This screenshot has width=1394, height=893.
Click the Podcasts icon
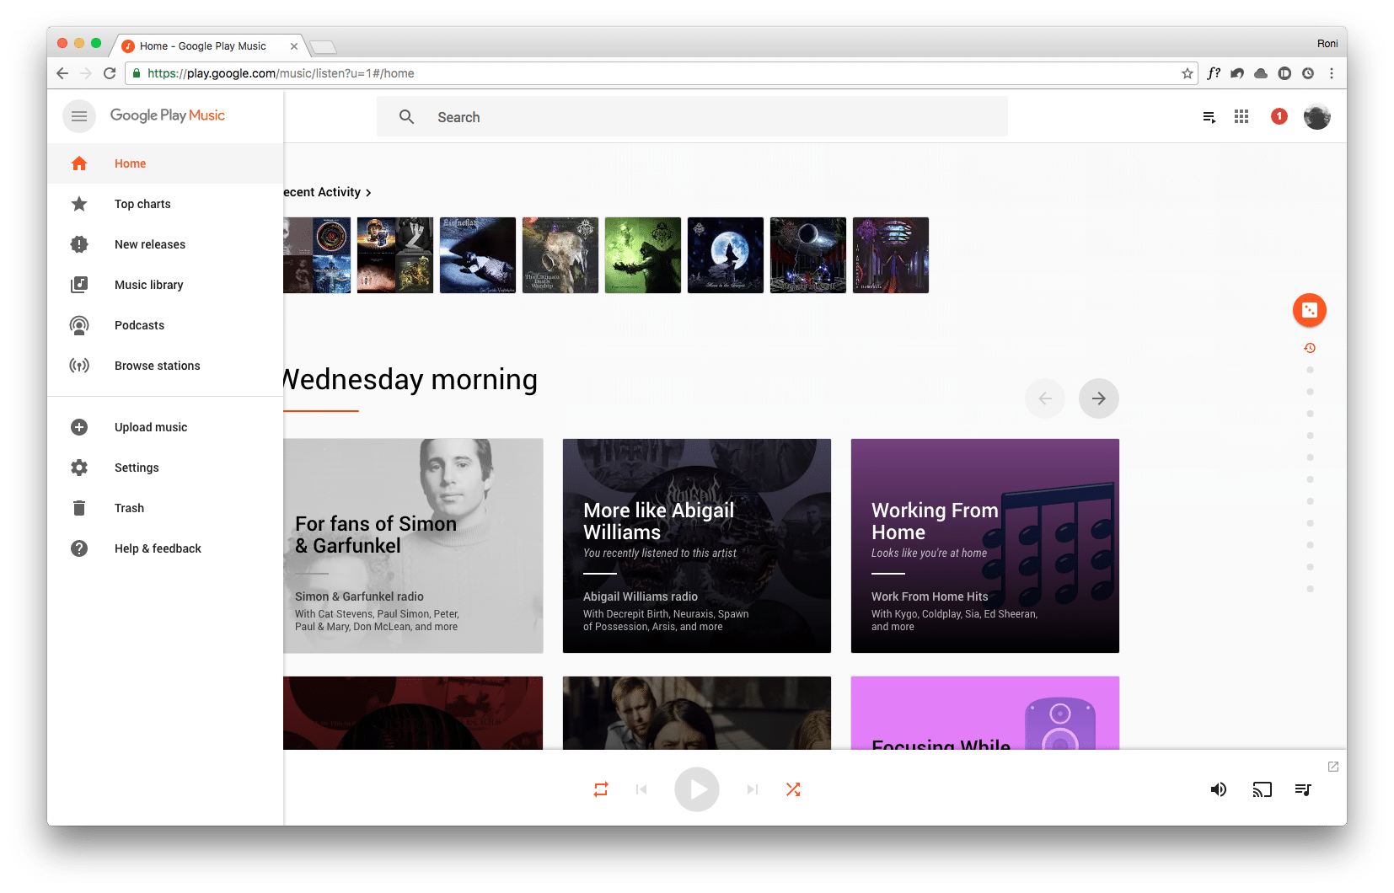point(79,325)
